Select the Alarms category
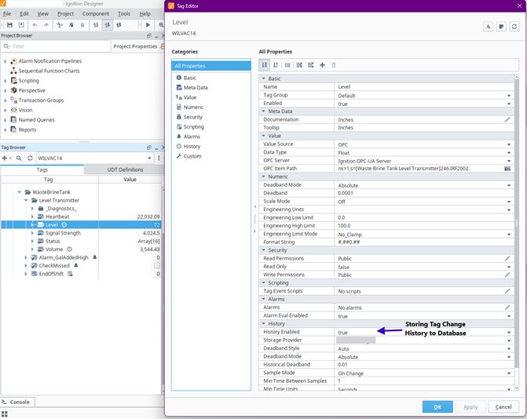527x419 pixels. (x=192, y=137)
